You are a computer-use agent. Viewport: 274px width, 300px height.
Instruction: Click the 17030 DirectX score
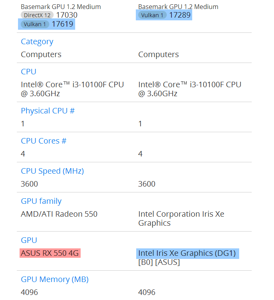67,15
